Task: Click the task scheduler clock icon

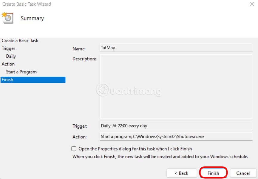Action: tap(7, 18)
